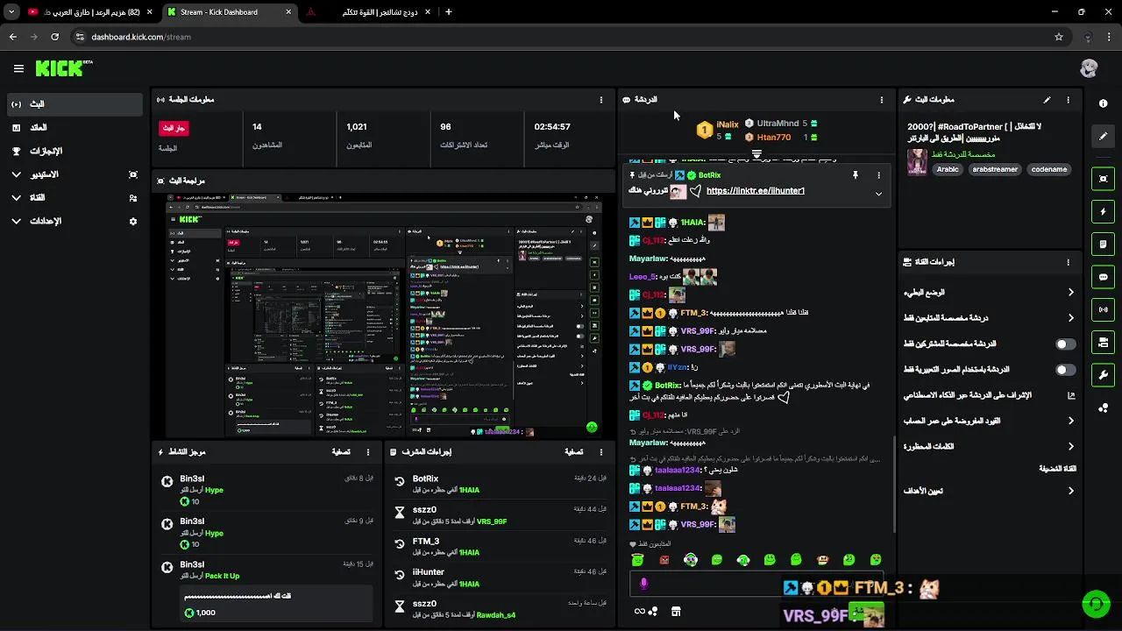Click the chat bubble widget in right sidebar
1122x631 pixels.
1103,277
